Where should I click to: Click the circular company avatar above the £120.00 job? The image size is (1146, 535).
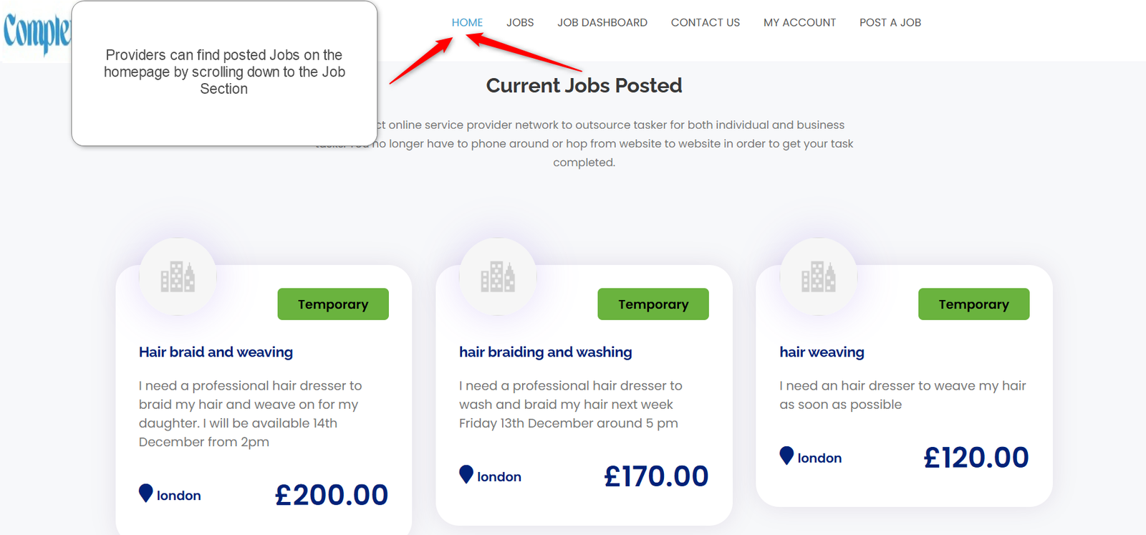click(x=819, y=277)
